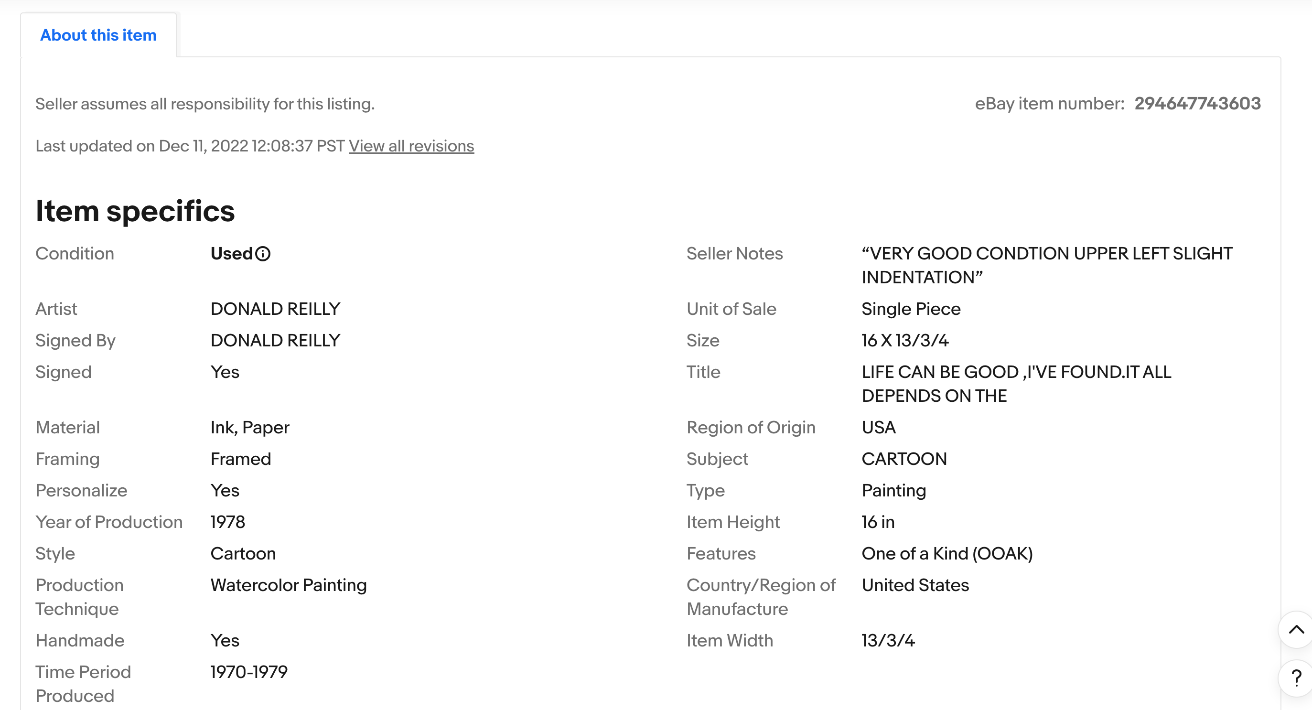Click the Size value 16 X 13/3/4

(904, 341)
